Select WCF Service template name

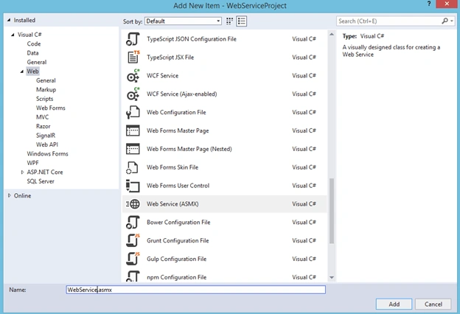162,76
